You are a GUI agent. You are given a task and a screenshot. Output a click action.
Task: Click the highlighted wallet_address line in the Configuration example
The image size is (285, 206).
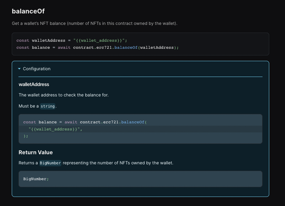click(55, 129)
